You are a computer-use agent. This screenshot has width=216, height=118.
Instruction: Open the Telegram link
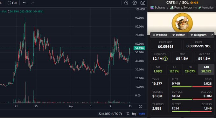coord(199,35)
